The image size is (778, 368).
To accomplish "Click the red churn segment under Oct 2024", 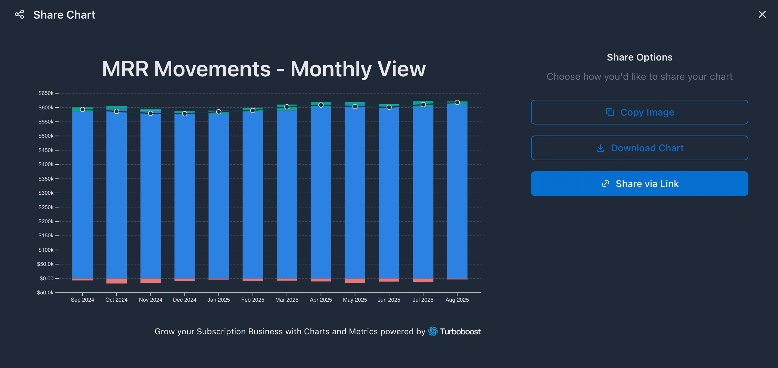I will point(116,281).
